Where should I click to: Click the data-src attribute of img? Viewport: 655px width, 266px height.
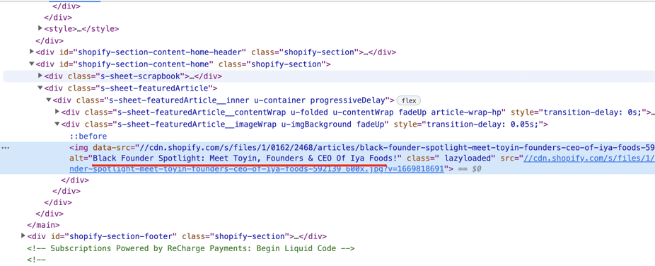tap(111, 147)
